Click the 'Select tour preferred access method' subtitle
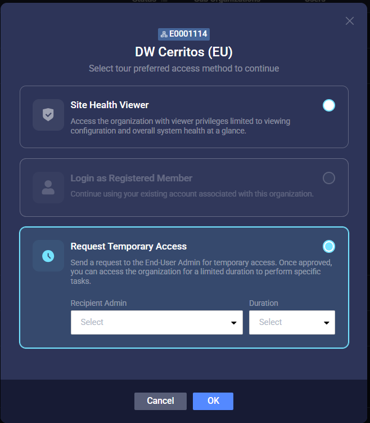The height and width of the screenshot is (423, 370). 184,68
